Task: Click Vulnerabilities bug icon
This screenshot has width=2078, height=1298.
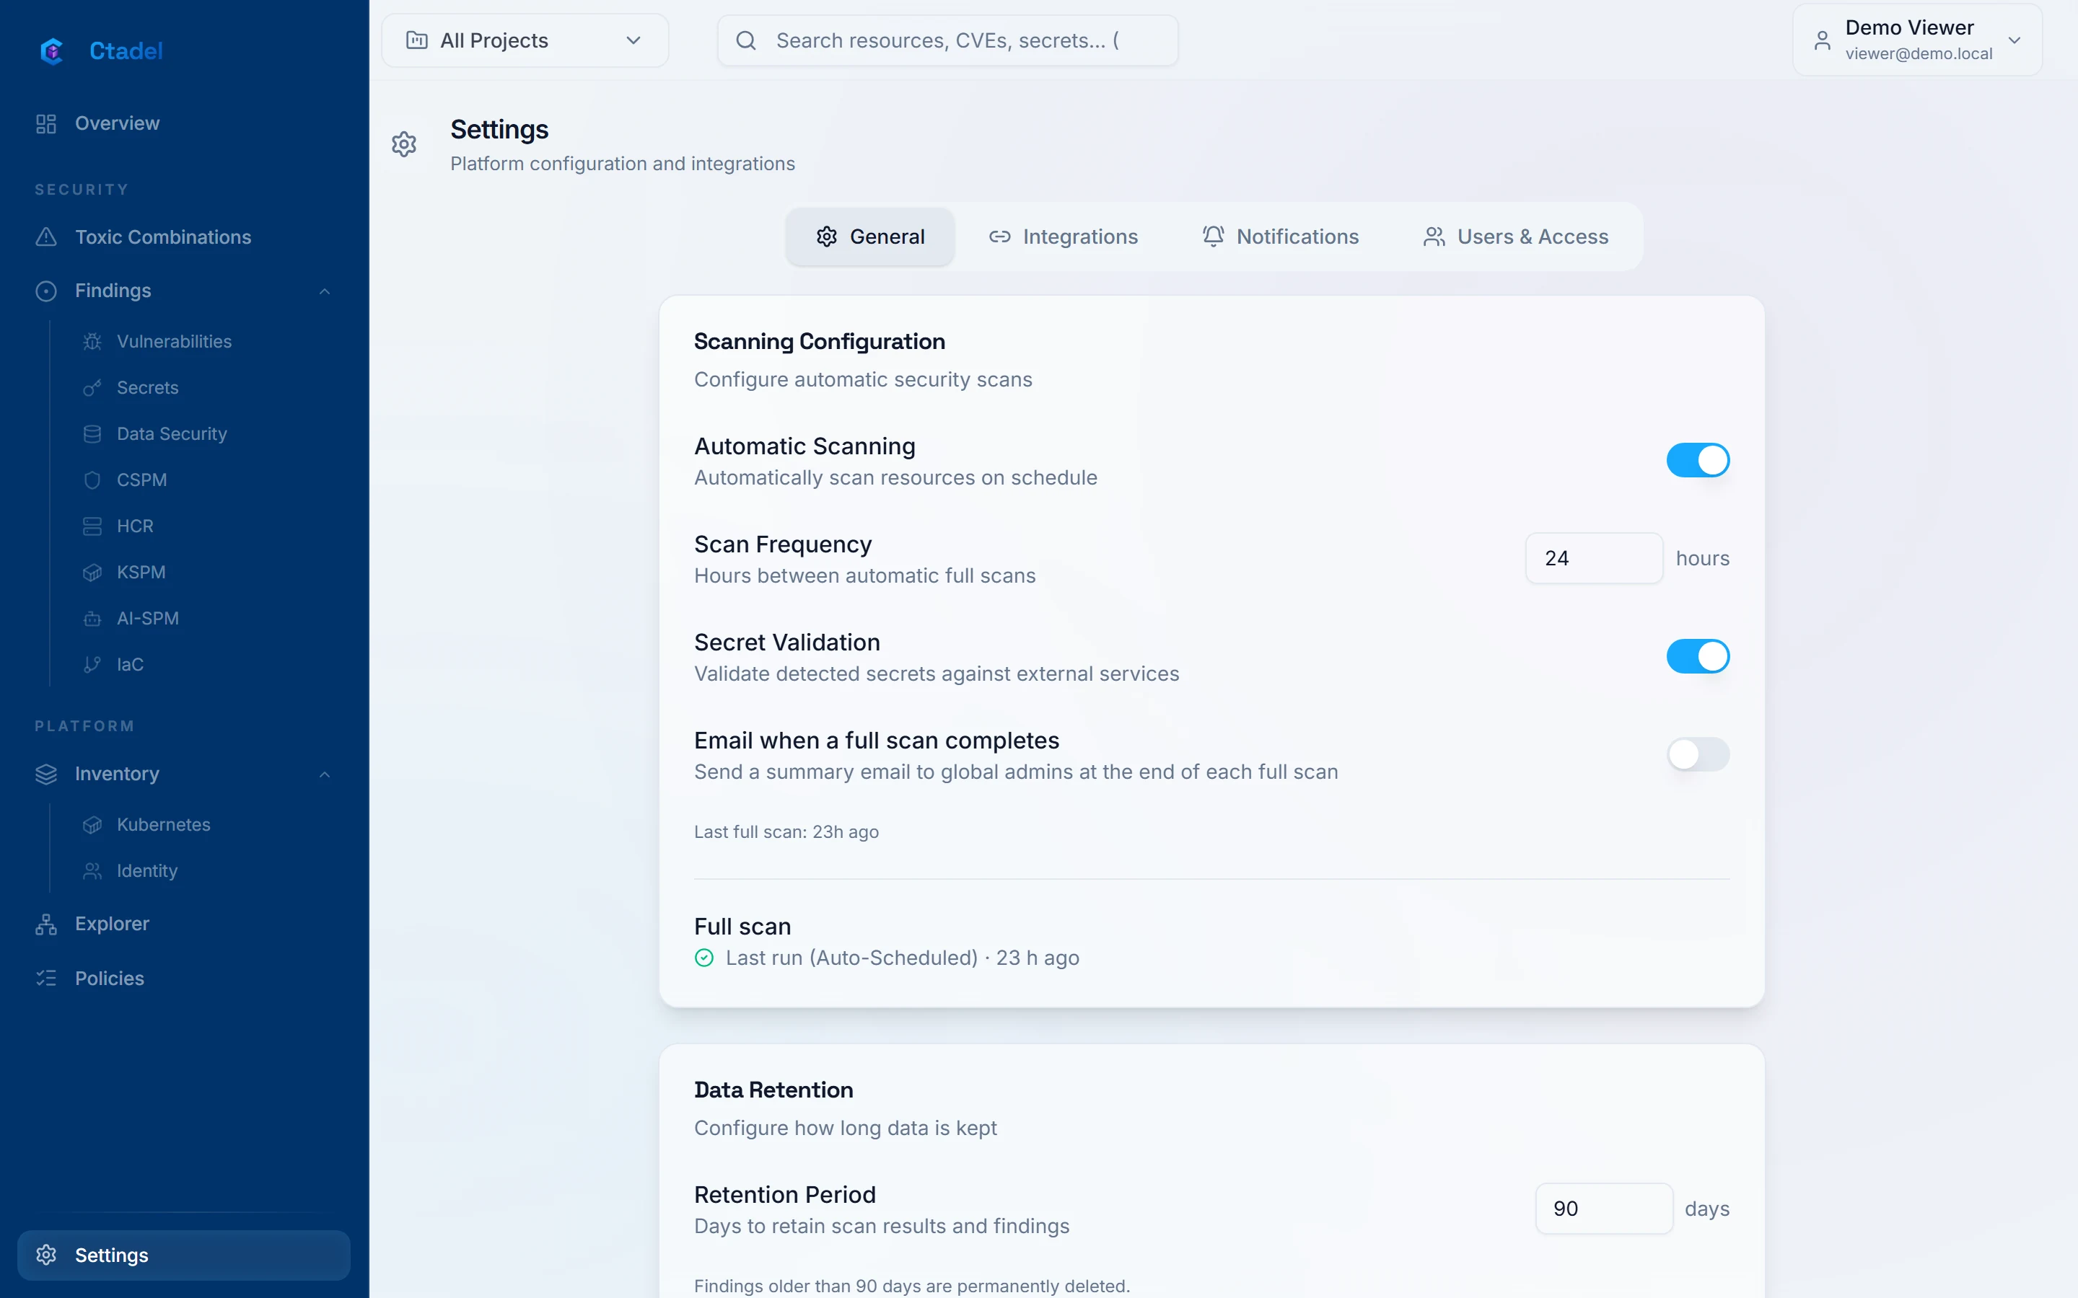Action: coord(93,342)
